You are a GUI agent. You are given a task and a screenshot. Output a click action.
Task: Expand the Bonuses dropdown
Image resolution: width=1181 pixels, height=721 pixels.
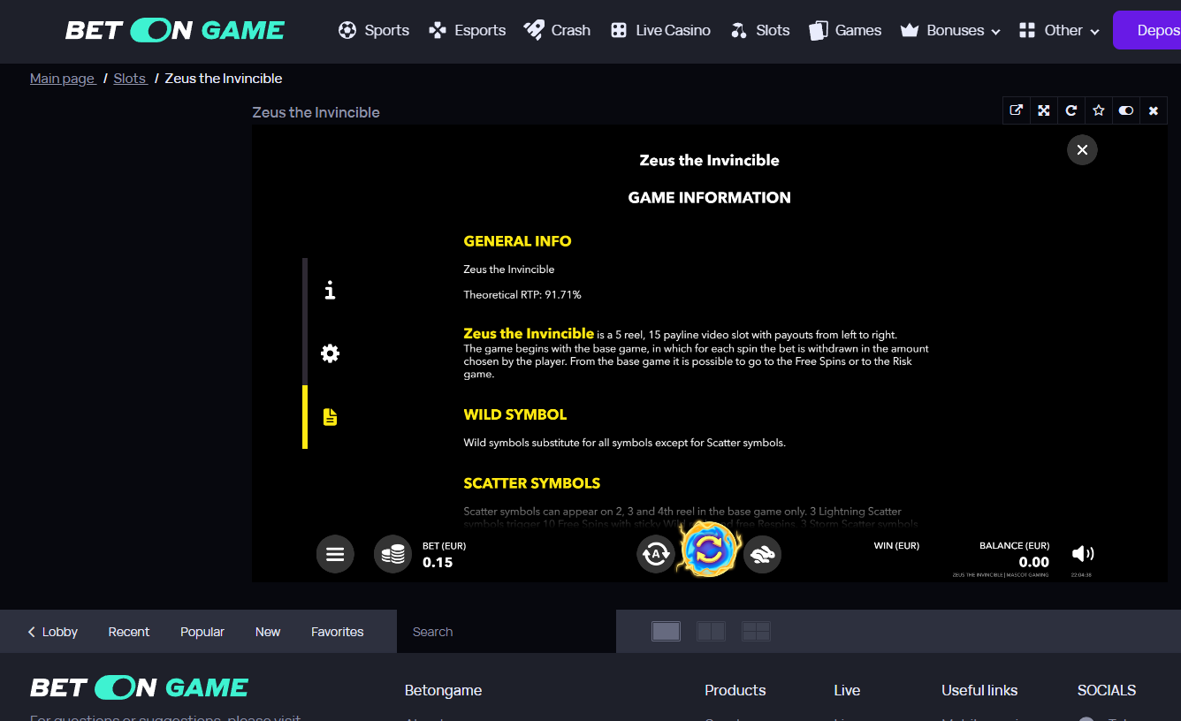[x=950, y=30]
